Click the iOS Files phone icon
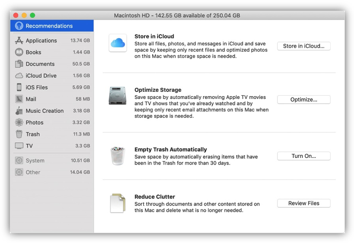 [x=19, y=87]
